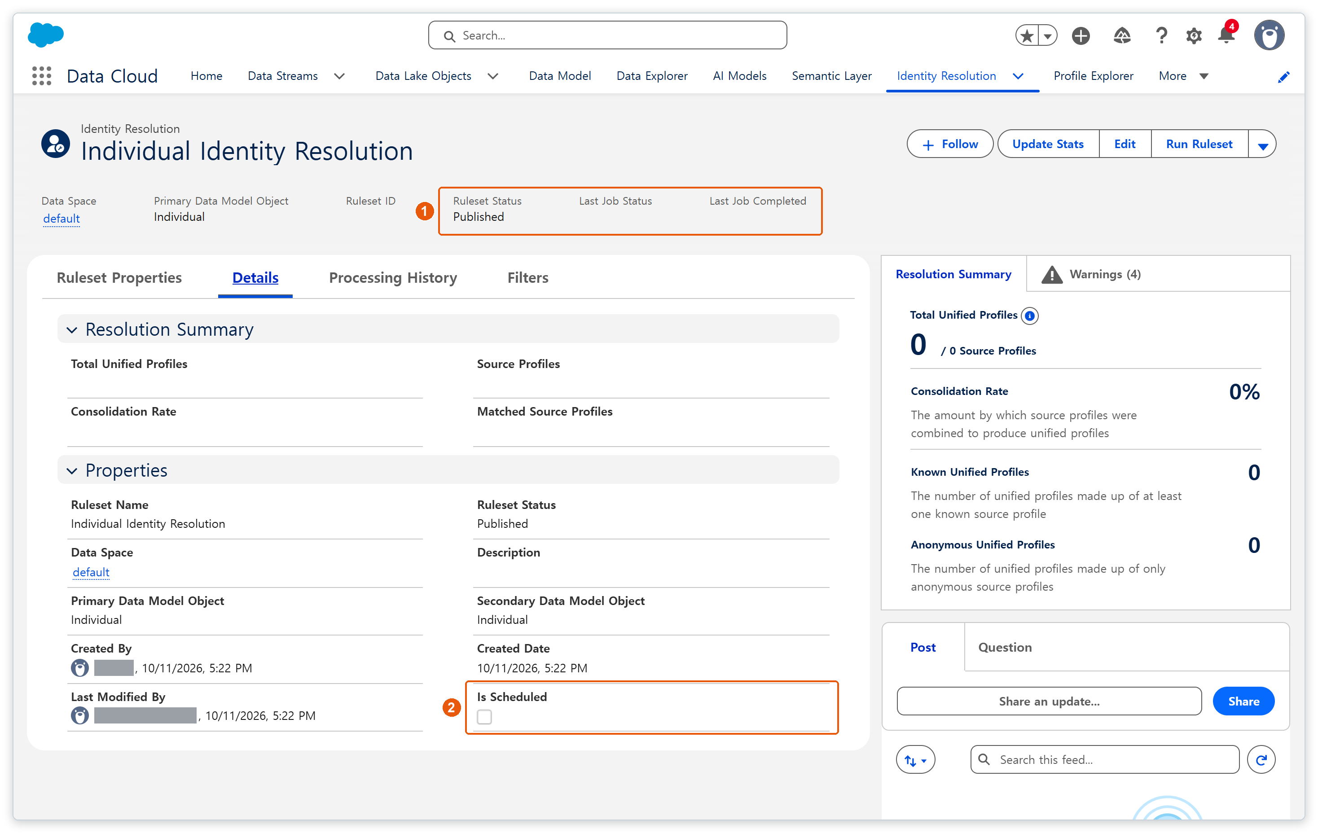Open the help question mark icon
The image size is (1318, 833).
click(x=1160, y=36)
